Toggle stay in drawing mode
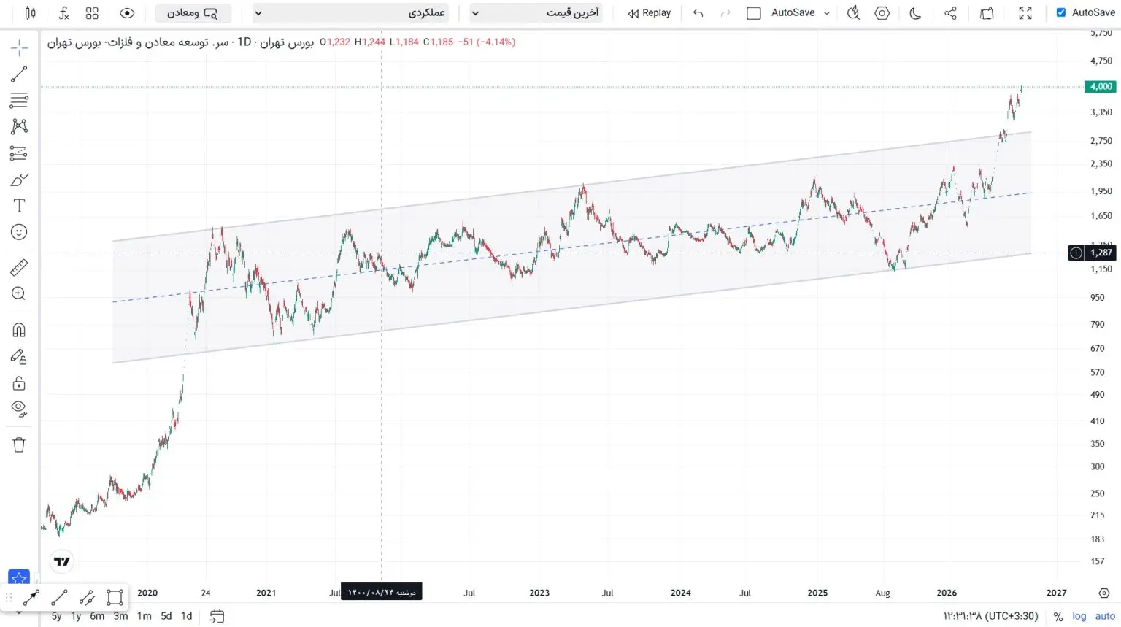1121x627 pixels. [x=19, y=357]
